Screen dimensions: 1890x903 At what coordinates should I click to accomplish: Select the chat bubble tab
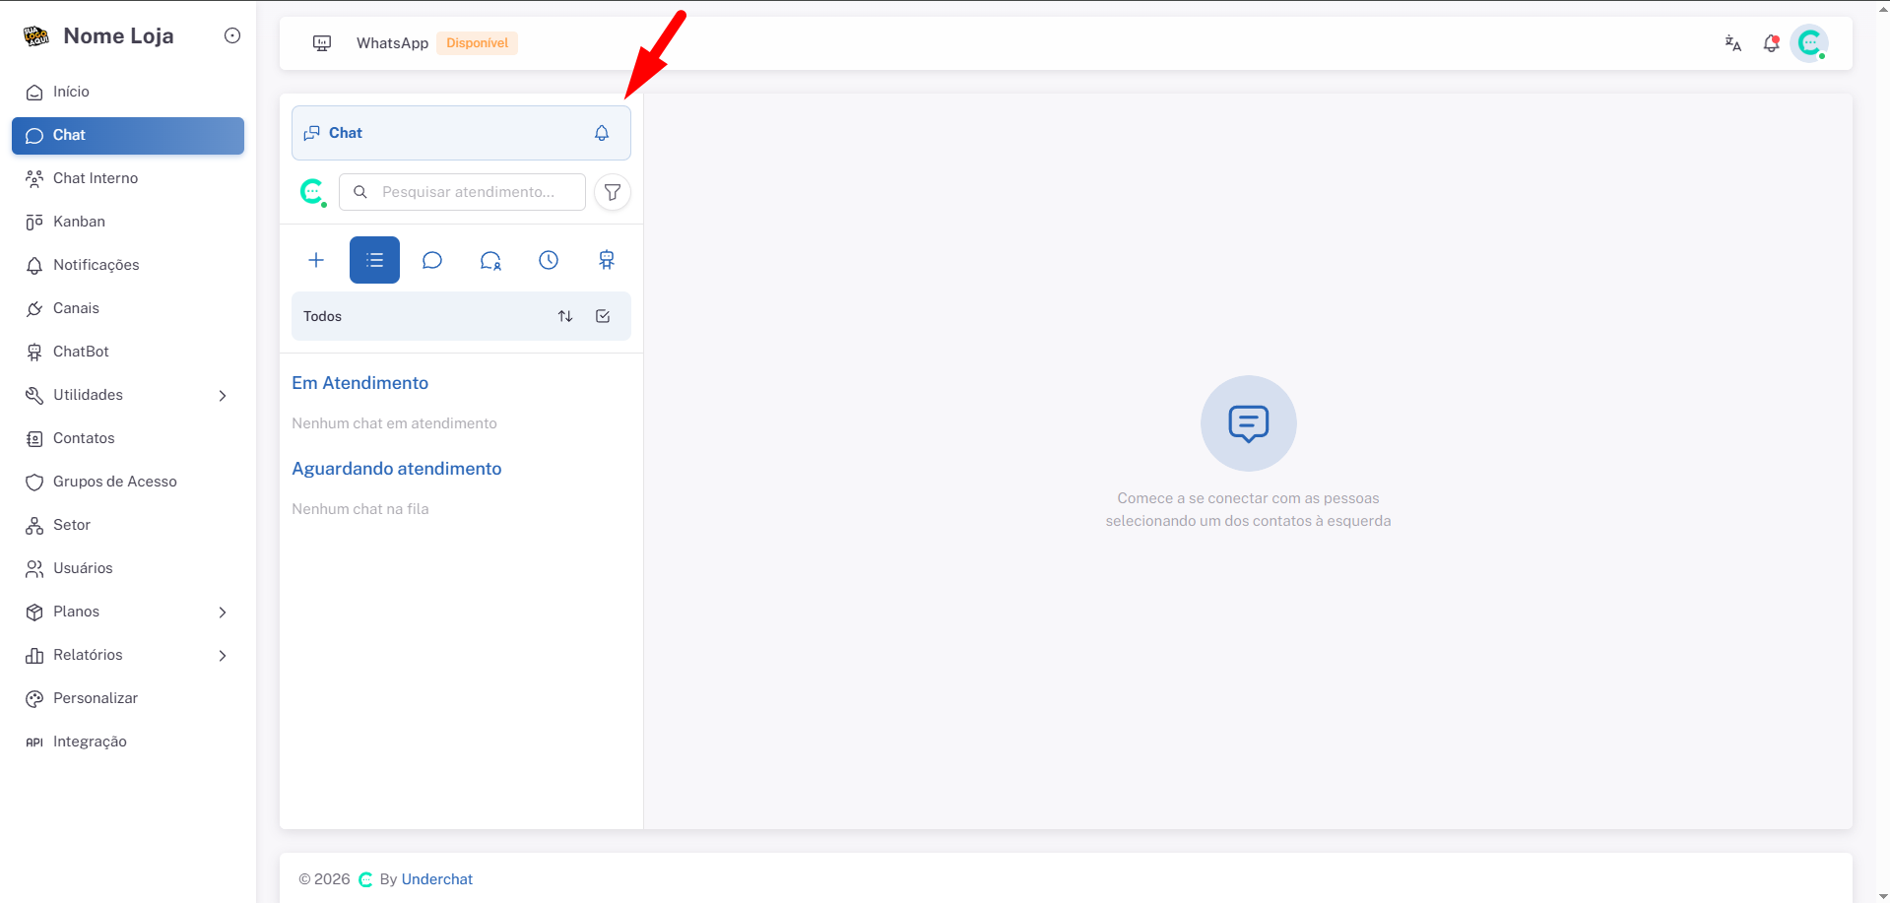pyautogui.click(x=432, y=260)
